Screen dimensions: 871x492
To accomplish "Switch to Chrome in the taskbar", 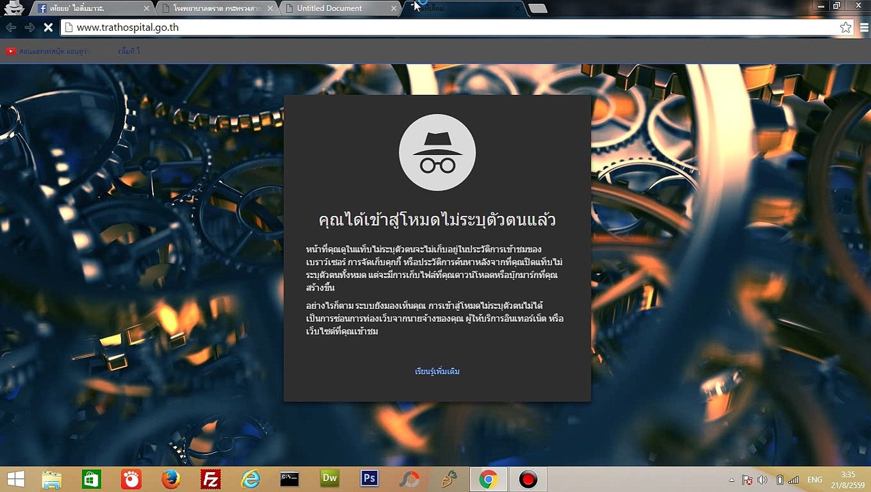I will point(488,480).
